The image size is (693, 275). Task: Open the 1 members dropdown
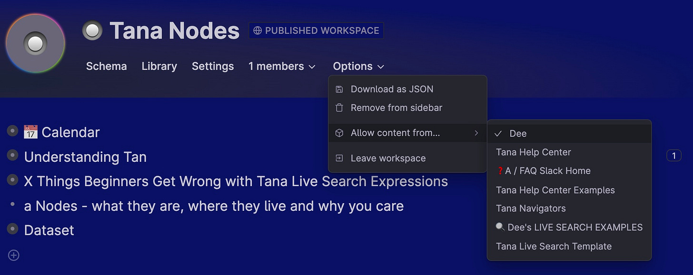[x=282, y=66]
